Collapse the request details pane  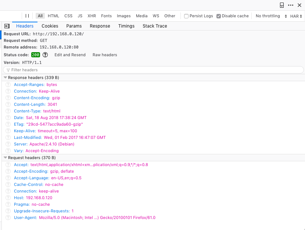(7, 26)
